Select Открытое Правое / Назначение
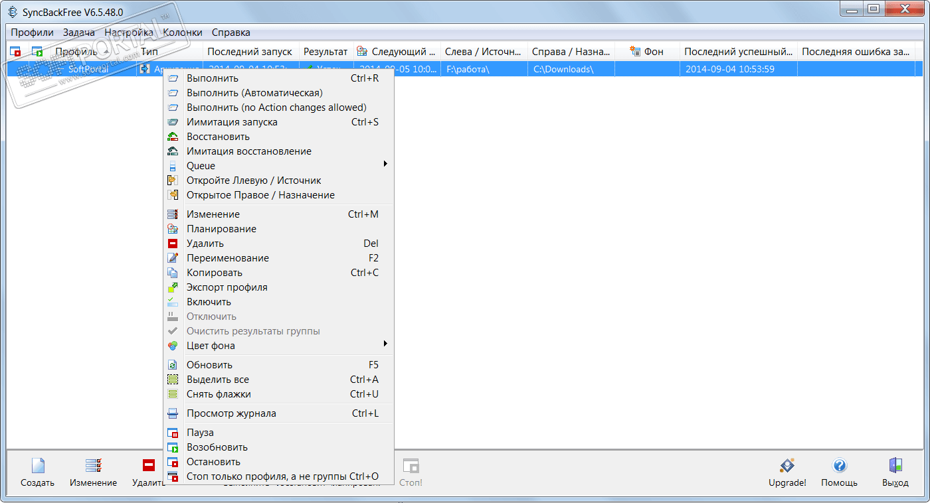This screenshot has width=930, height=503. pyautogui.click(x=278, y=195)
